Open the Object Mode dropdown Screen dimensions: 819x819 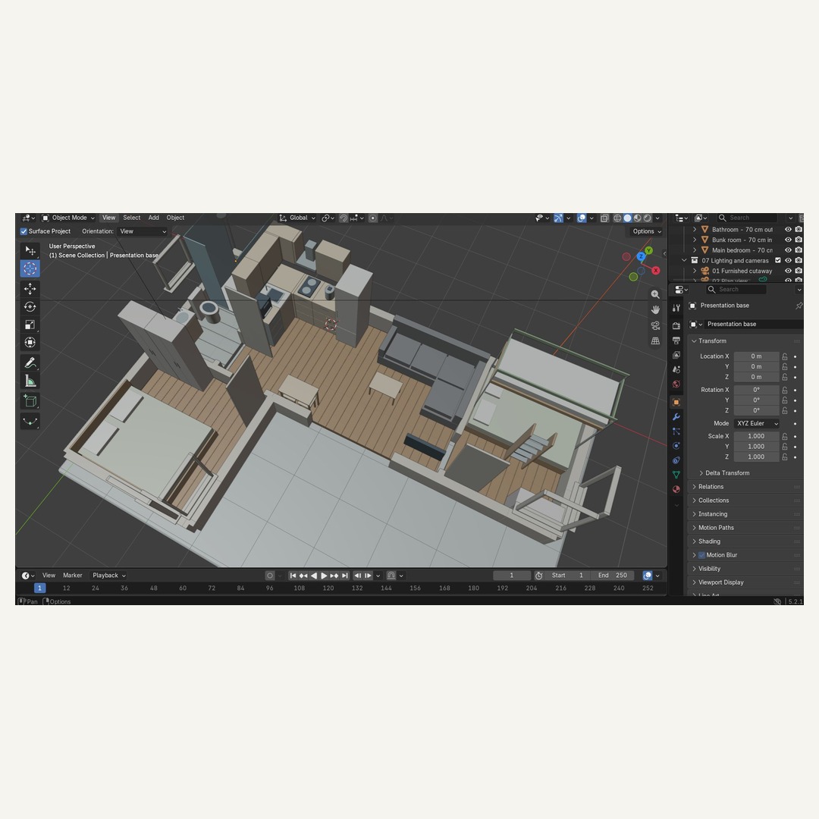[68, 218]
